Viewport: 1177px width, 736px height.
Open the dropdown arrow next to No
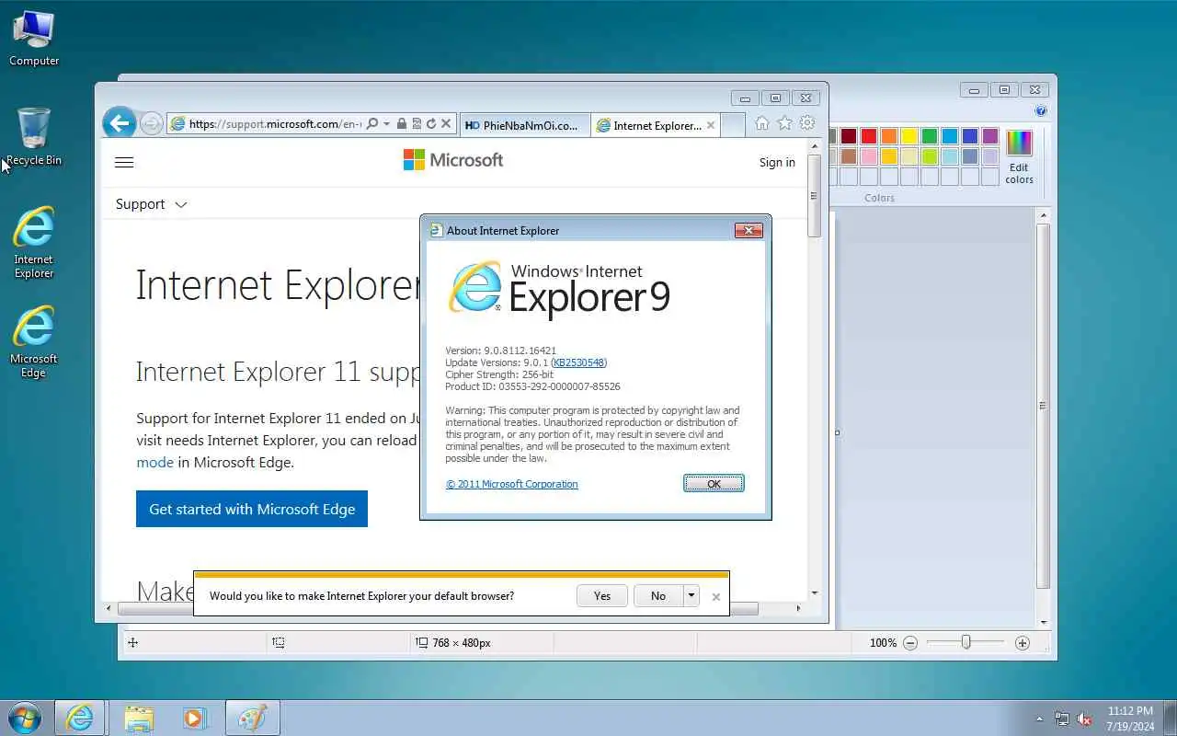(x=691, y=595)
